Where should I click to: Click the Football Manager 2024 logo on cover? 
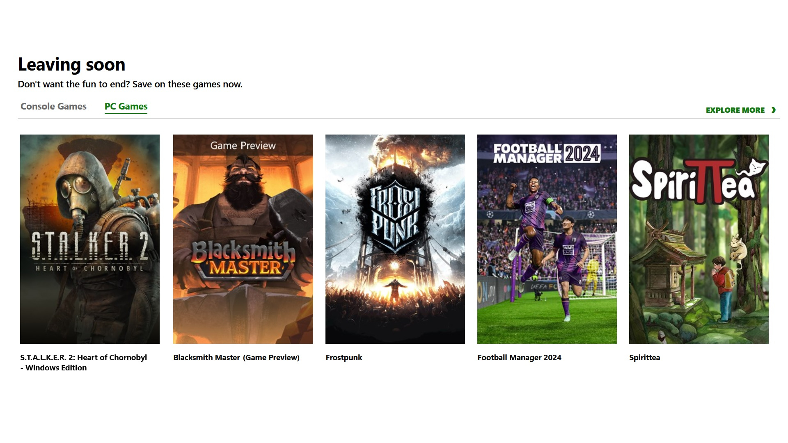[547, 154]
